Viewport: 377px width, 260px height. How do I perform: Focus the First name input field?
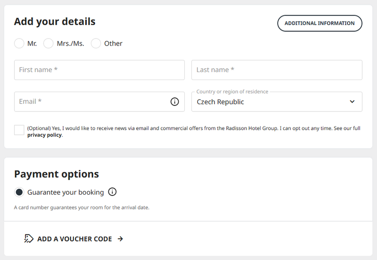[99, 70]
